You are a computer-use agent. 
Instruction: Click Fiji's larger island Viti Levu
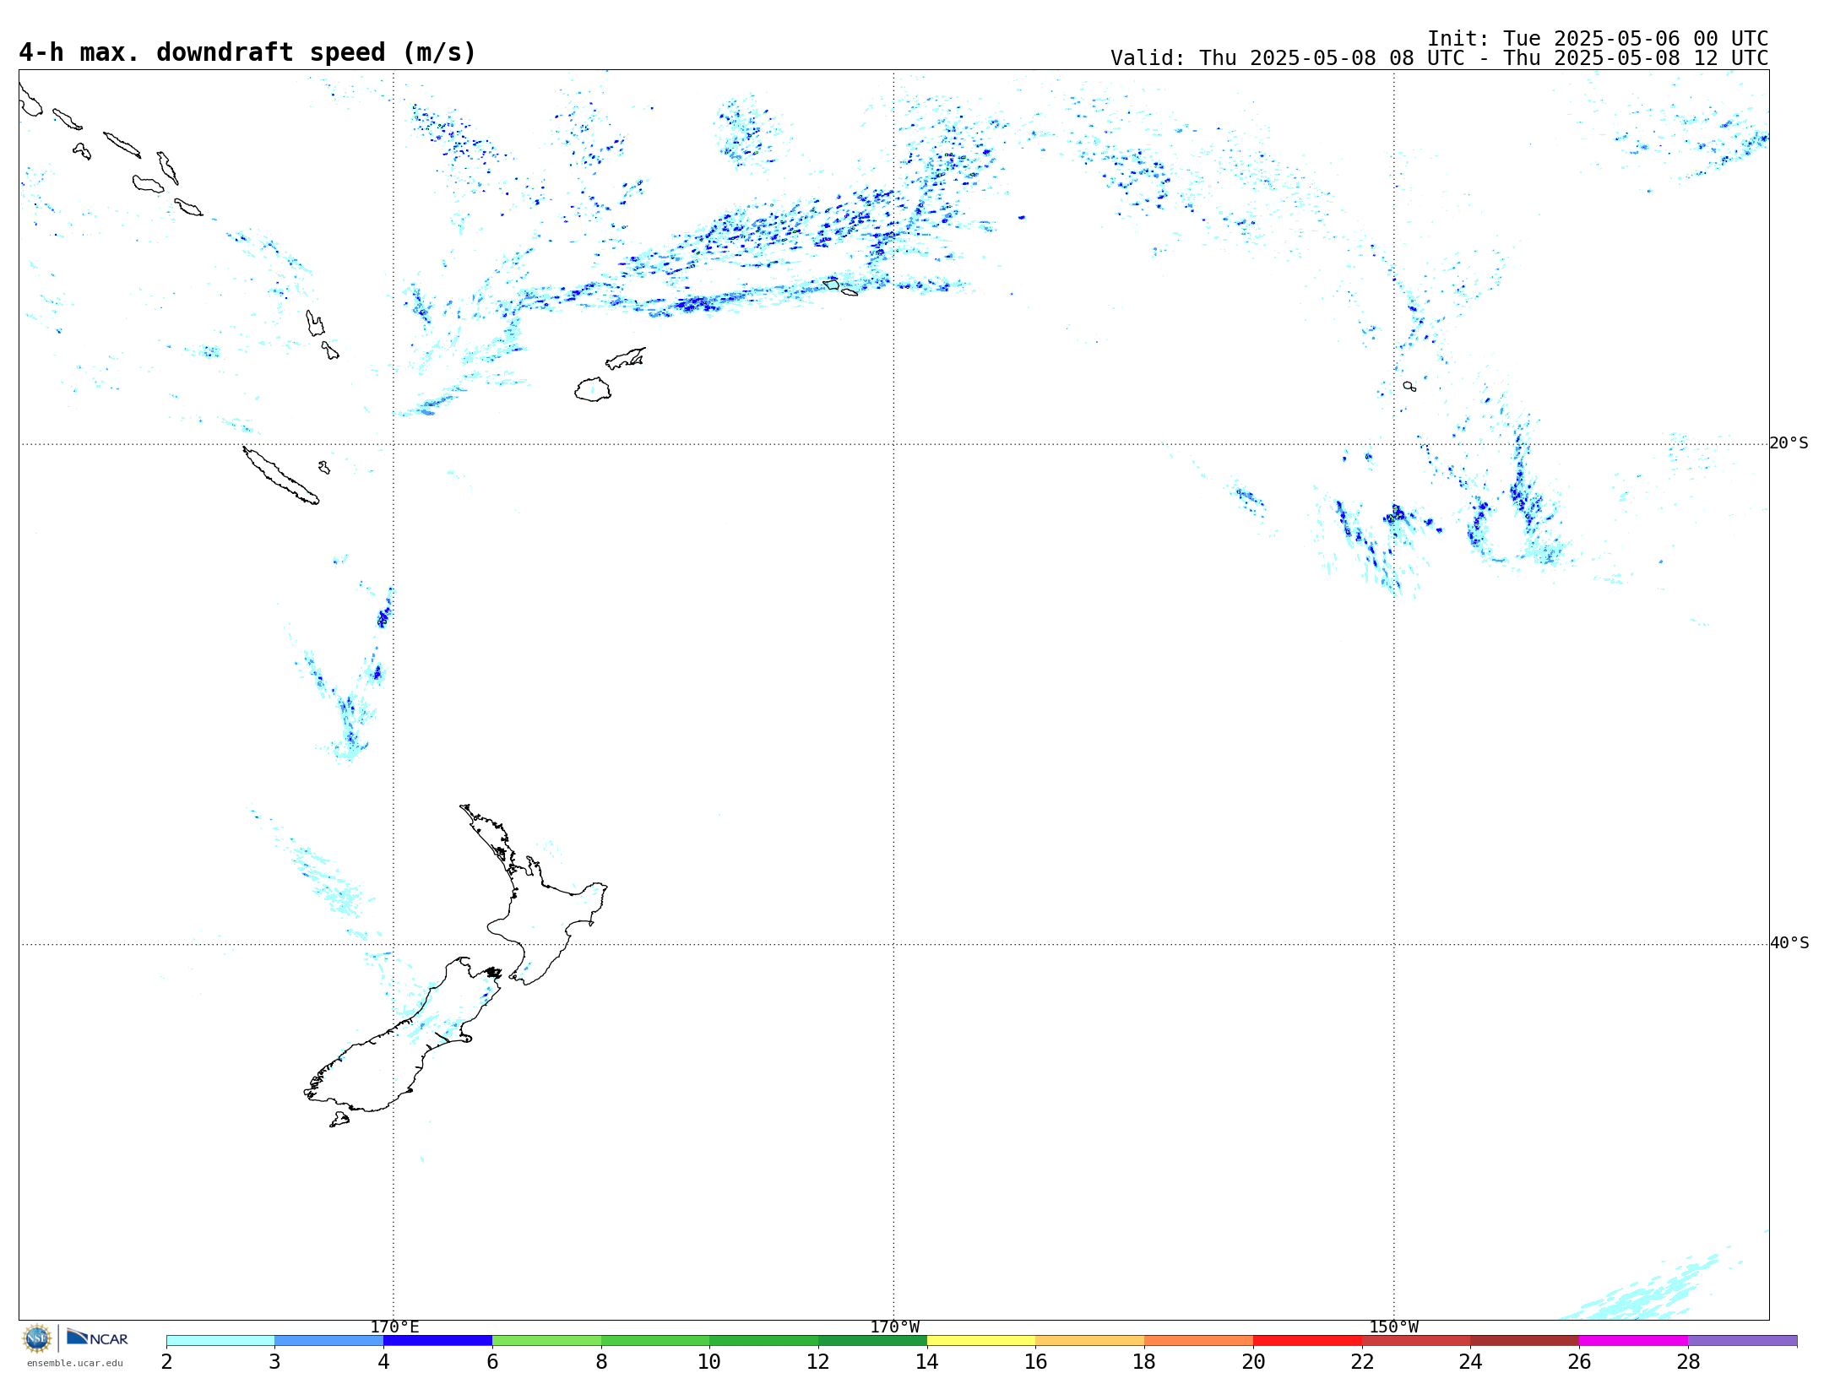(593, 389)
